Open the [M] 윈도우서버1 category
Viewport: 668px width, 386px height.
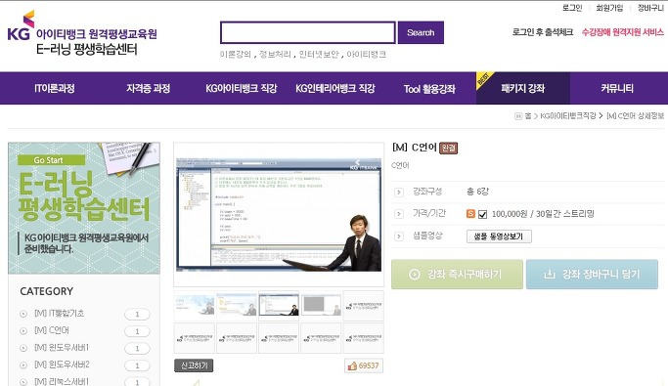[62, 348]
